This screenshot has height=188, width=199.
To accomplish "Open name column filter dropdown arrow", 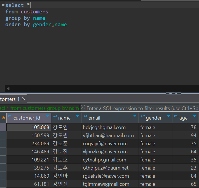I will (78, 116).
